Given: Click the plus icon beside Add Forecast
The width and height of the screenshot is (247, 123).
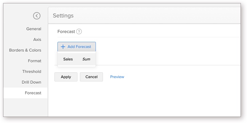Looking at the screenshot, I should 63,47.
